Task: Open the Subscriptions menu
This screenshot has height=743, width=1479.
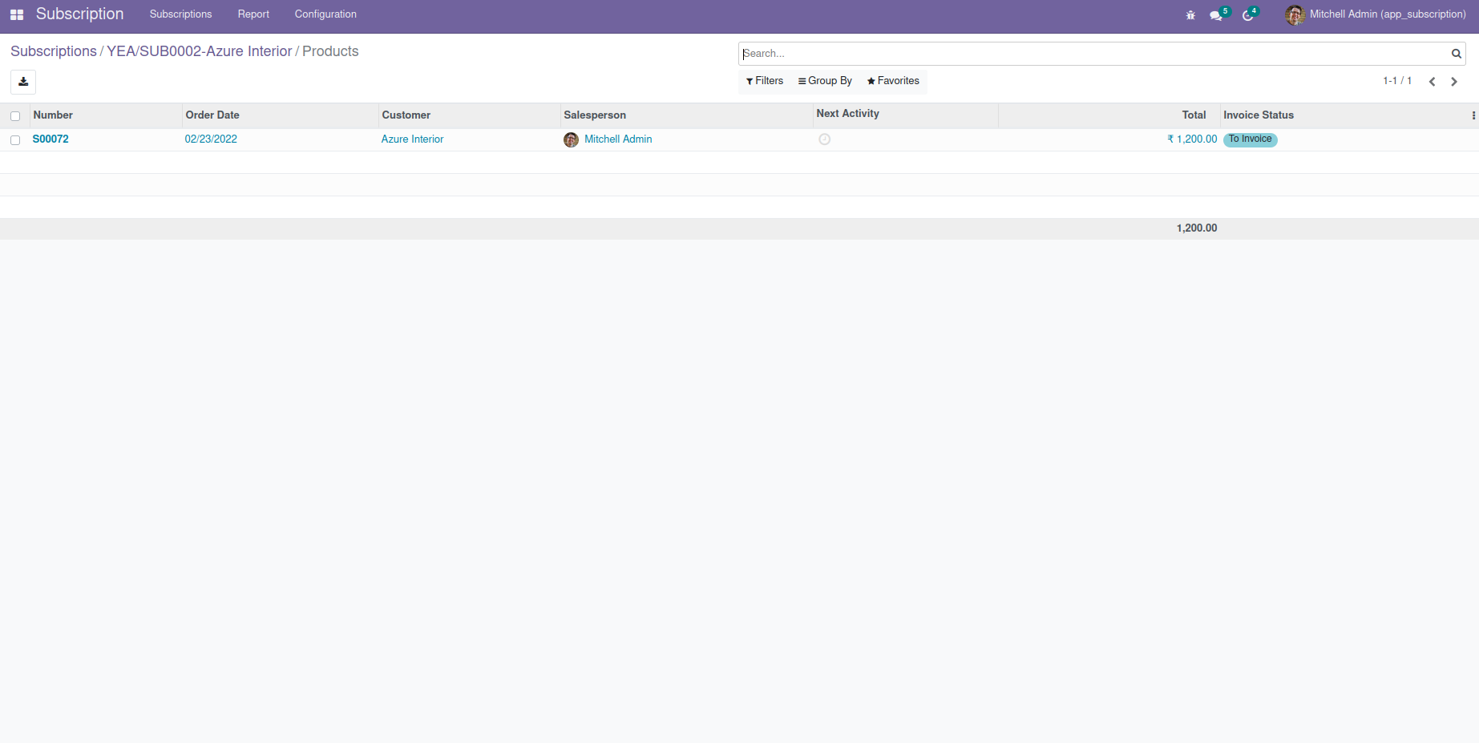Action: click(x=180, y=14)
